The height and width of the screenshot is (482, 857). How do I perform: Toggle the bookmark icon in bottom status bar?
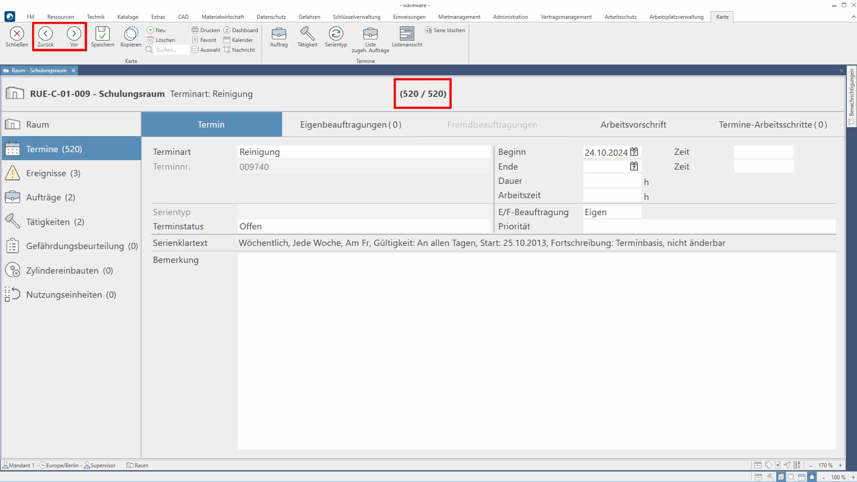pyautogui.click(x=781, y=477)
